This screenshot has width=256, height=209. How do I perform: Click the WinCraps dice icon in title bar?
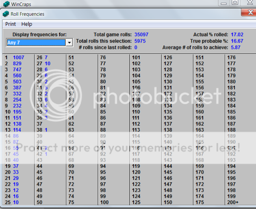(x=5, y=4)
